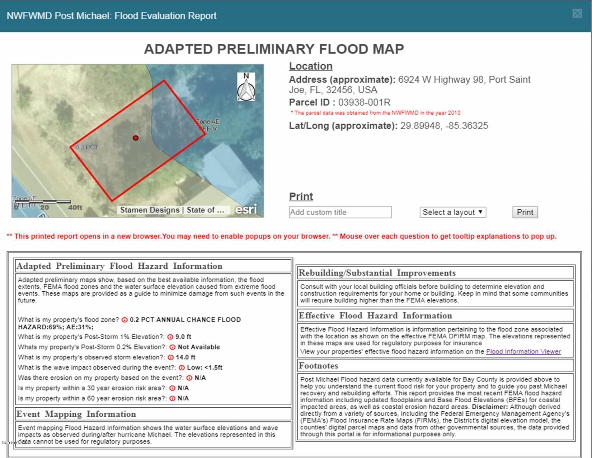Click info icon next to Post-Storm 0.2% Elevation

(172, 347)
